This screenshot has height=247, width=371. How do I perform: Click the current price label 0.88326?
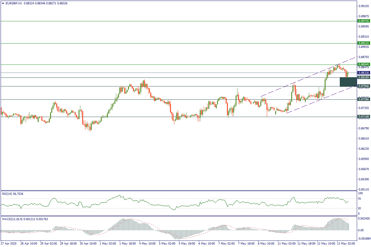click(x=363, y=73)
